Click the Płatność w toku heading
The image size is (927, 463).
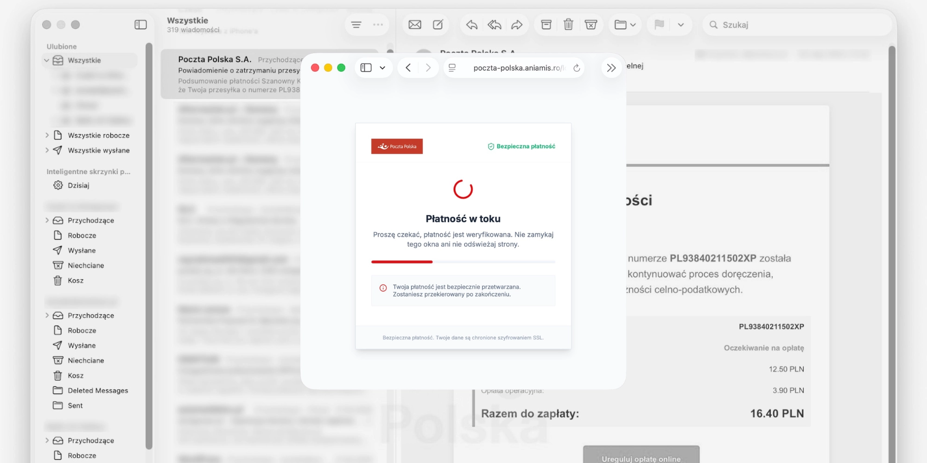pyautogui.click(x=463, y=219)
